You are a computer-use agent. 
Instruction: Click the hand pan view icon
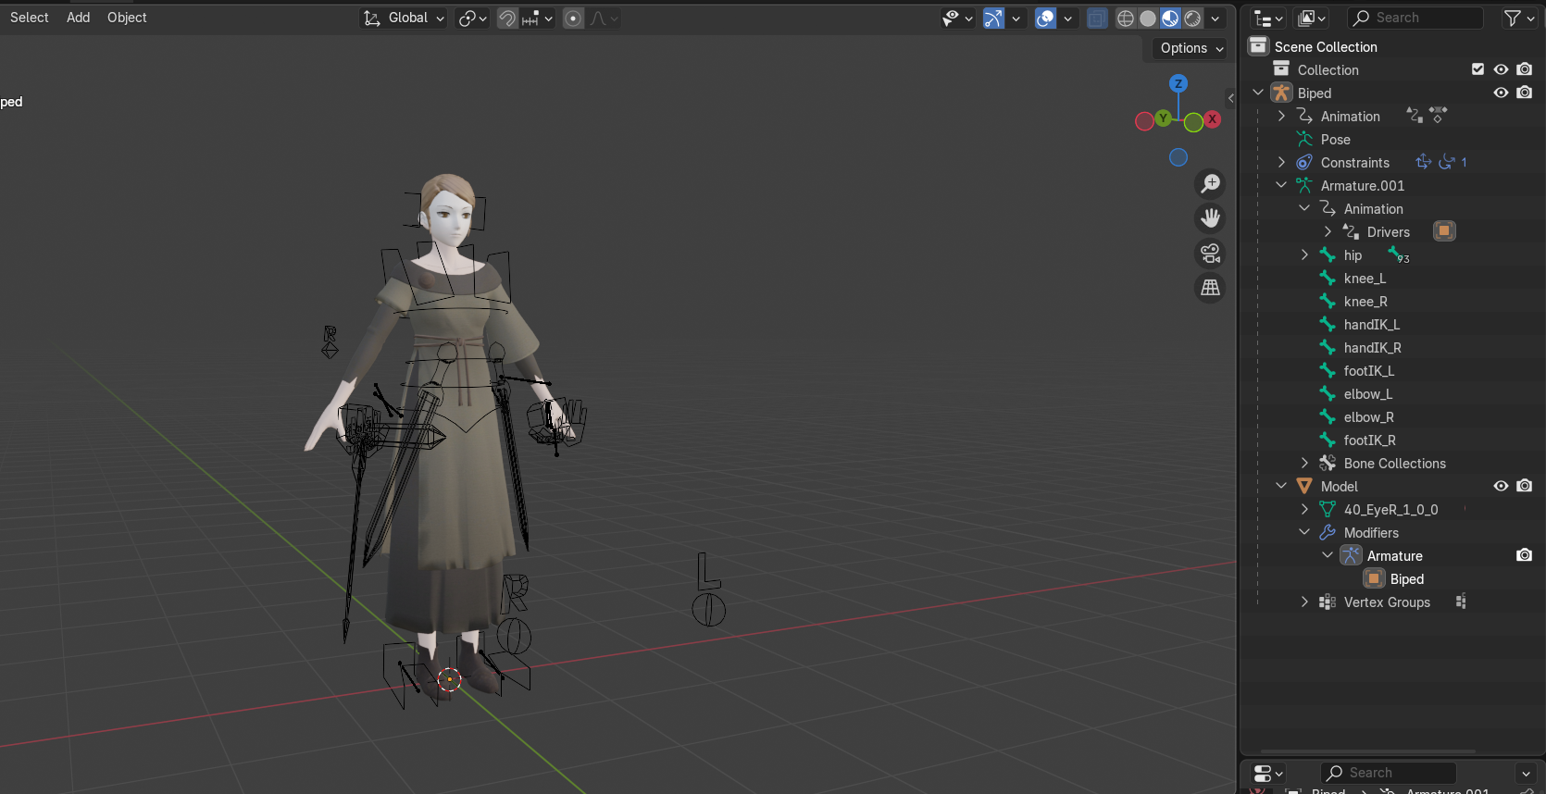click(1210, 218)
